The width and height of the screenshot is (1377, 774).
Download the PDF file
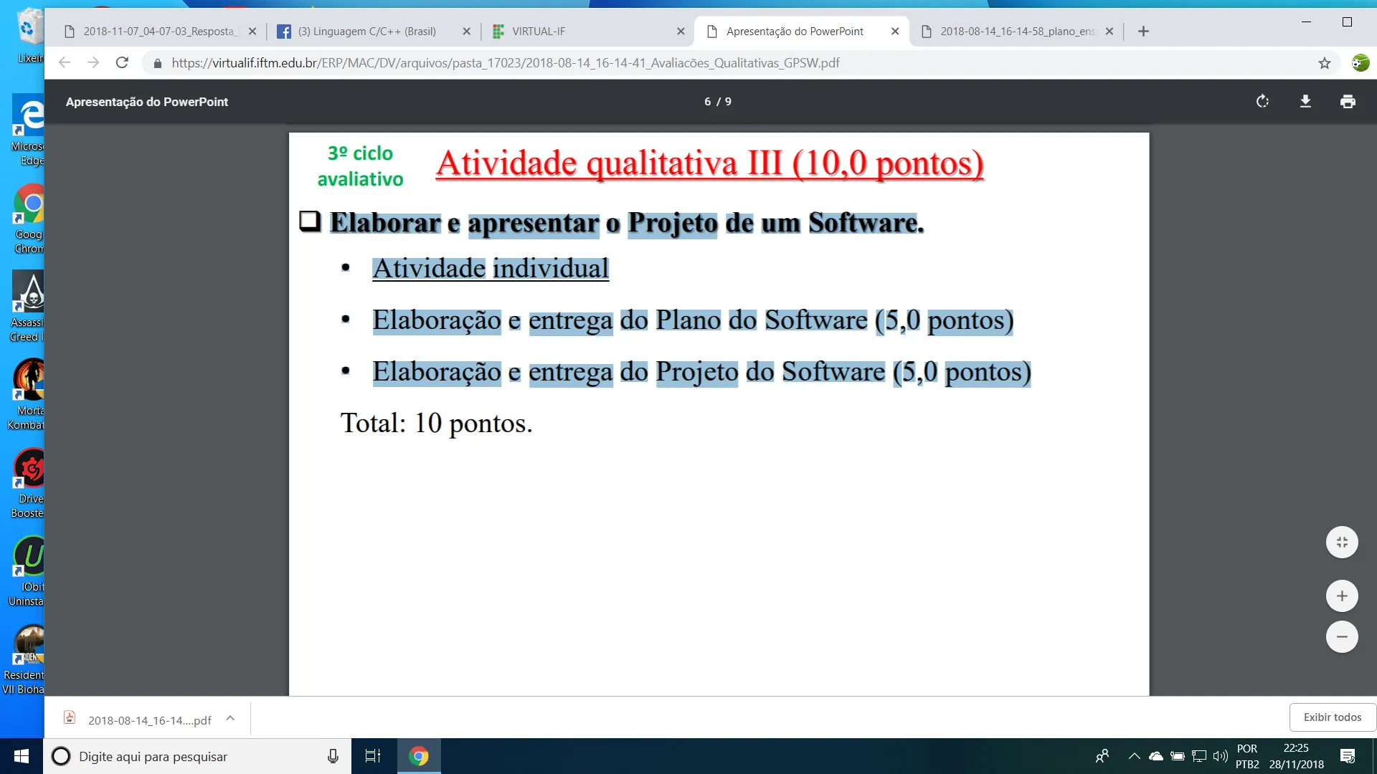click(x=1305, y=102)
